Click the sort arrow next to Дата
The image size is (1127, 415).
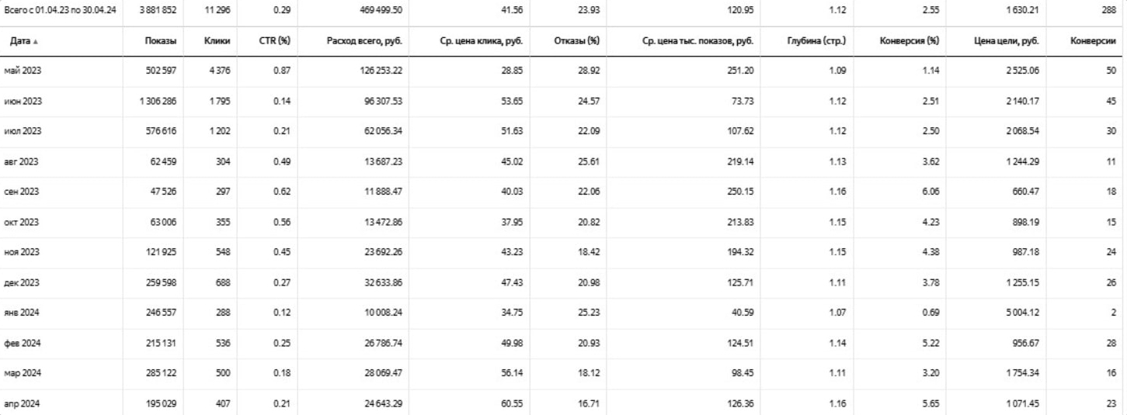[34, 41]
